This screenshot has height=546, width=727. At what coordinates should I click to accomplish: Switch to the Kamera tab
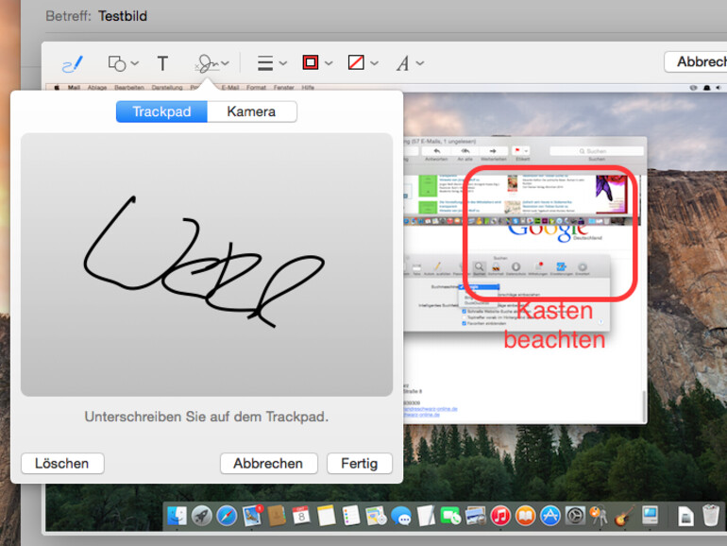click(x=252, y=111)
